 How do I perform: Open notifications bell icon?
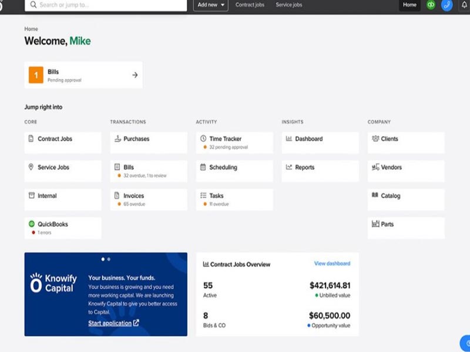[464, 5]
